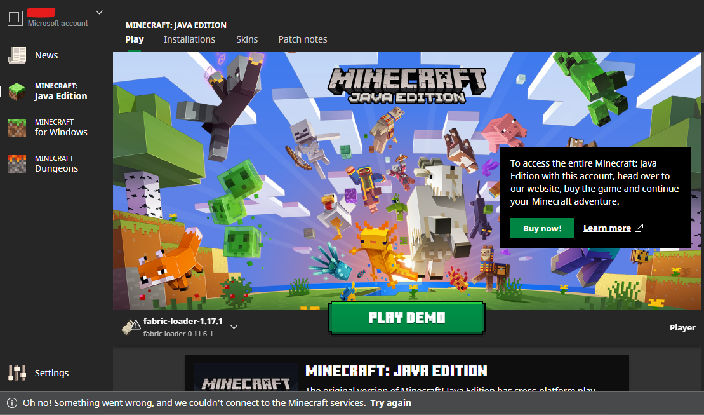Click the Buy now! button
This screenshot has width=704, height=415.
[542, 228]
